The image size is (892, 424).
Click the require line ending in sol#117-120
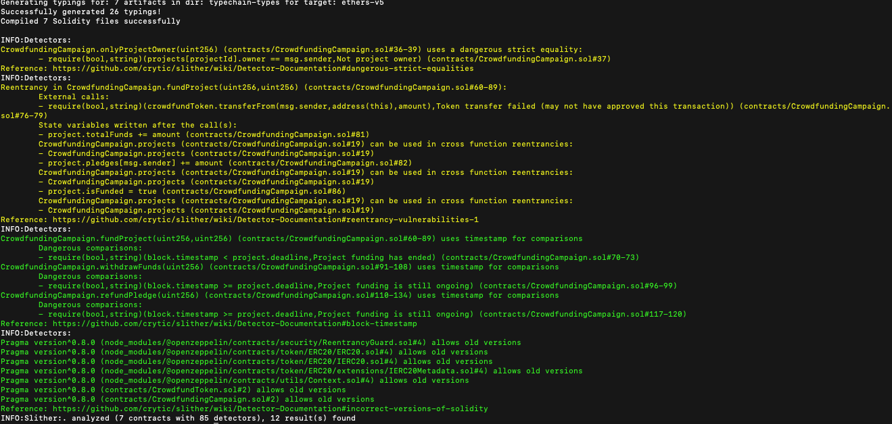tap(362, 314)
